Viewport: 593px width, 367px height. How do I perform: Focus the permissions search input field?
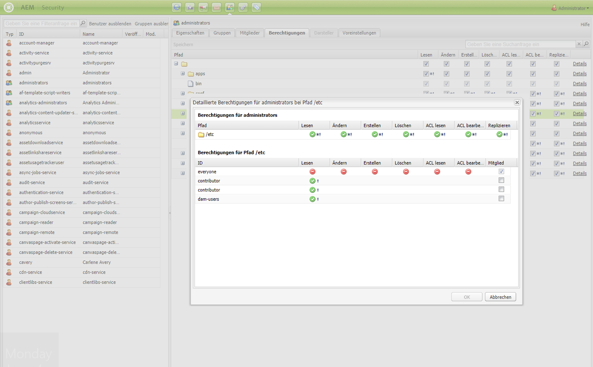pyautogui.click(x=521, y=44)
